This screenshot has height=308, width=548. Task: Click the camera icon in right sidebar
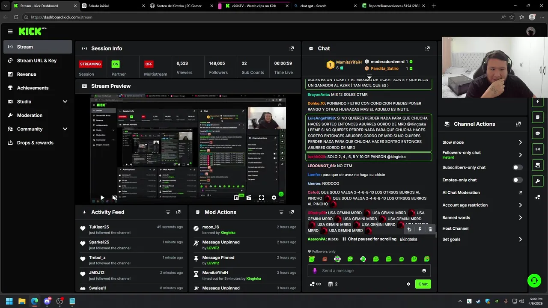[538, 165]
